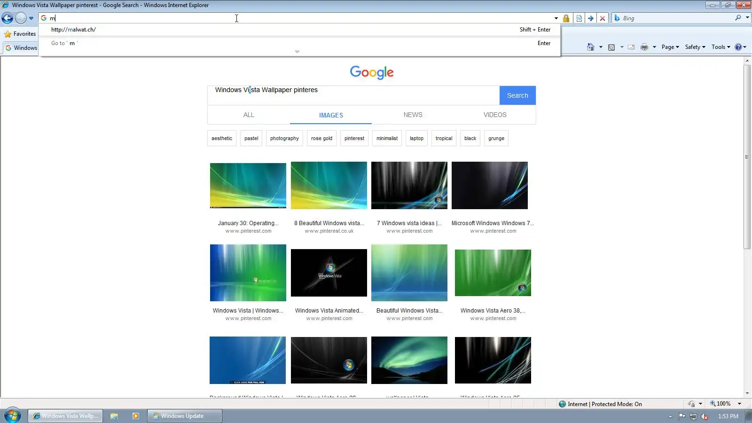Viewport: 752px width, 423px height.
Task: Open the Home button dropdown arrow
Action: click(601, 47)
